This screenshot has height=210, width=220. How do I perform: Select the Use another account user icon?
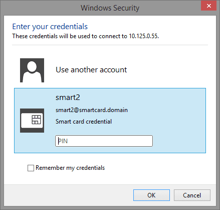coord(32,70)
